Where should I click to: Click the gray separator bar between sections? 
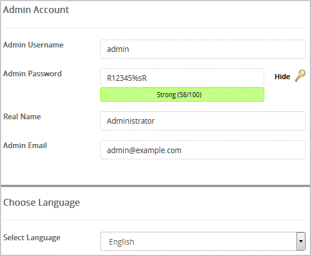tap(155, 186)
